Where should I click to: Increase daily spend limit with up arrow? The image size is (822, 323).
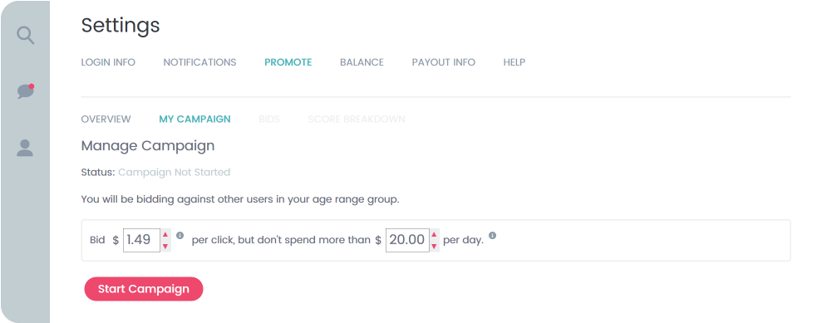tap(434, 234)
